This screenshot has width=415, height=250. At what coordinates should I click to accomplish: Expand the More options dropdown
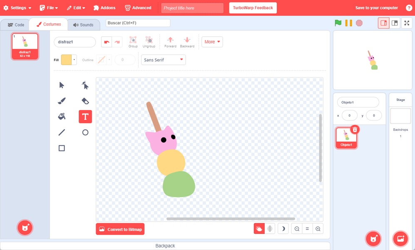click(x=212, y=42)
